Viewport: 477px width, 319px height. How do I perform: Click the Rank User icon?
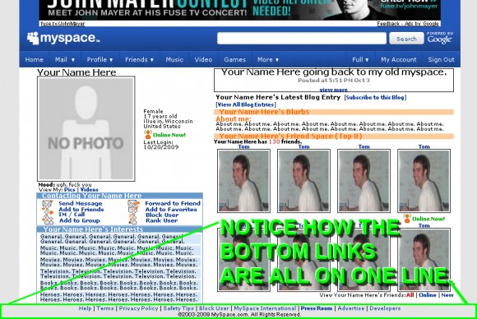(x=132, y=220)
